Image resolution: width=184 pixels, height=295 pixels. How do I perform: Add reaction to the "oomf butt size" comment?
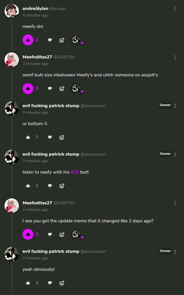click(x=62, y=89)
